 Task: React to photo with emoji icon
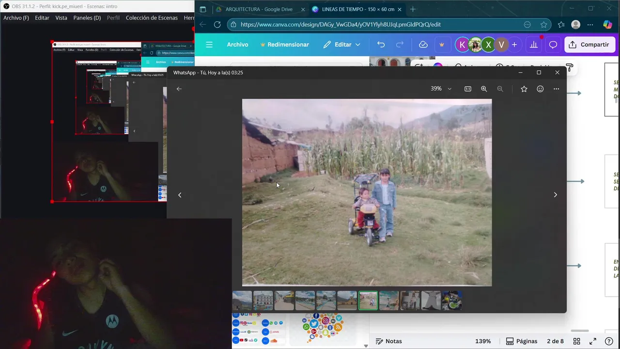click(x=540, y=89)
